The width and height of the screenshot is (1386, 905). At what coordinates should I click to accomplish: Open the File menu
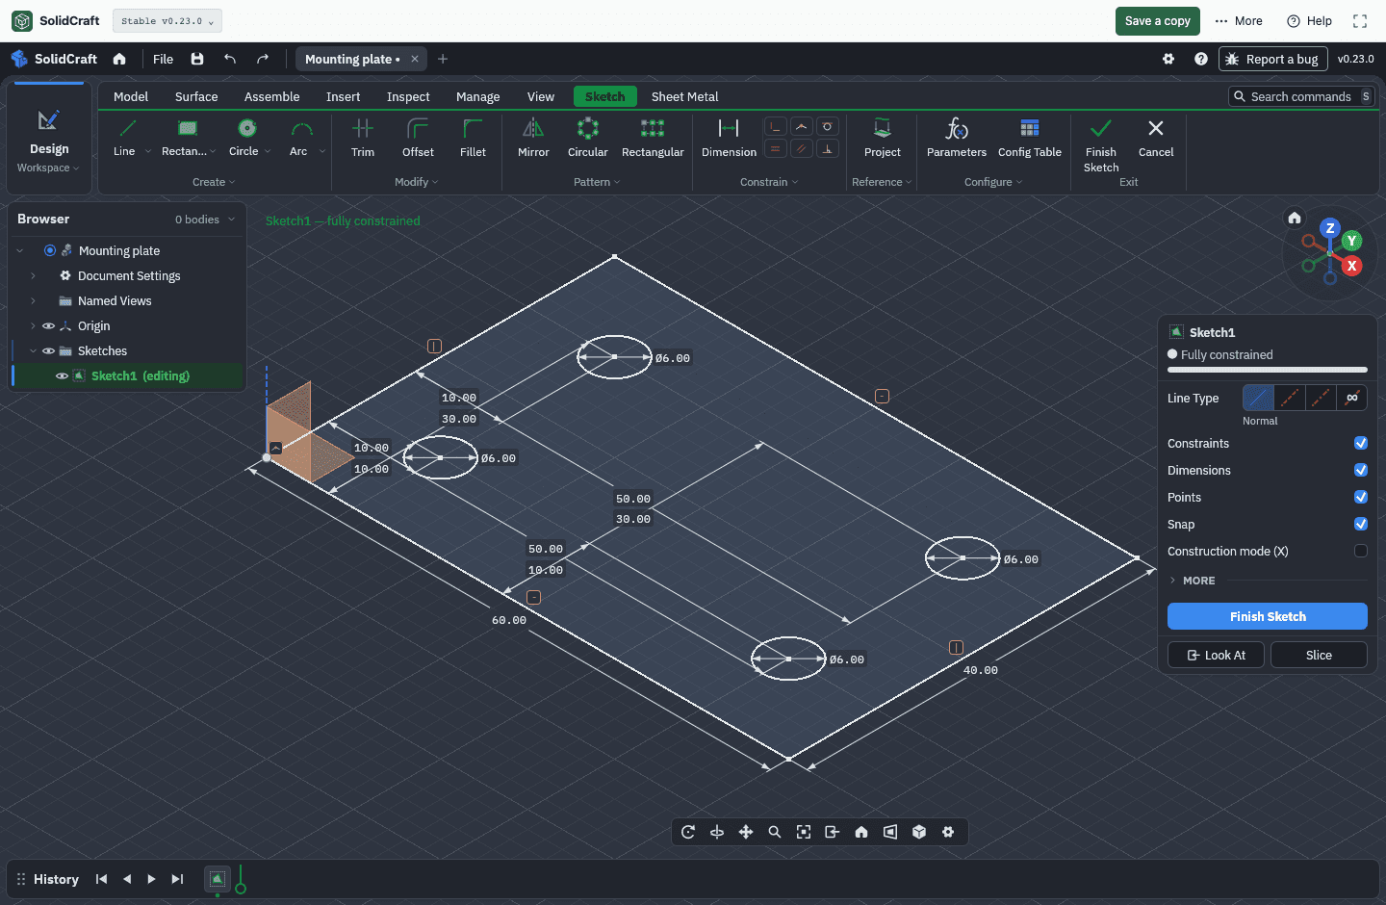(164, 59)
